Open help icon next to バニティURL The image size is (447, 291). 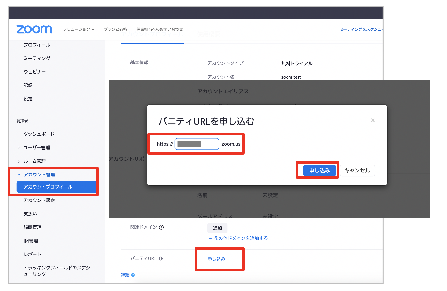(x=161, y=258)
